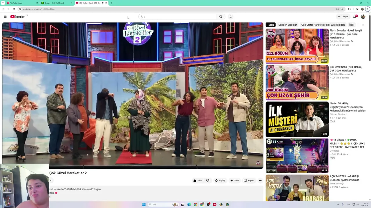The image size is (371, 208).
Task: Open the YouTube guide hamburger menu
Action: (5, 16)
